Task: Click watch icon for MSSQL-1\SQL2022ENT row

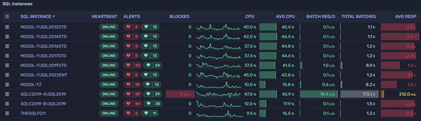Action: 7,75
